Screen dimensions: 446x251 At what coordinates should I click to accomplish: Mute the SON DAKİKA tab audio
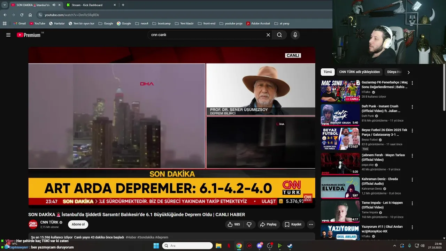(x=54, y=5)
